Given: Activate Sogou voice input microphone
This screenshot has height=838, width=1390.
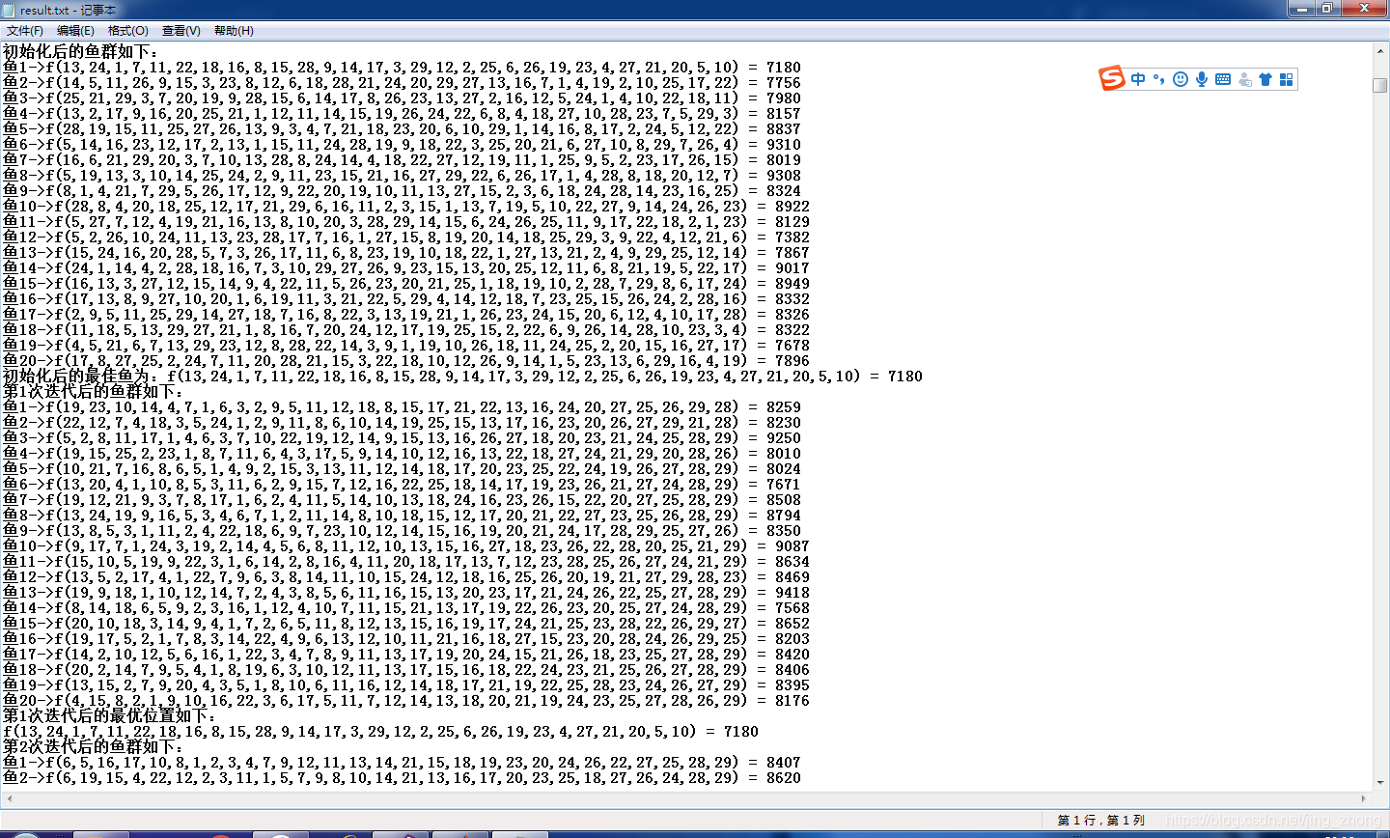Looking at the screenshot, I should [x=1202, y=79].
